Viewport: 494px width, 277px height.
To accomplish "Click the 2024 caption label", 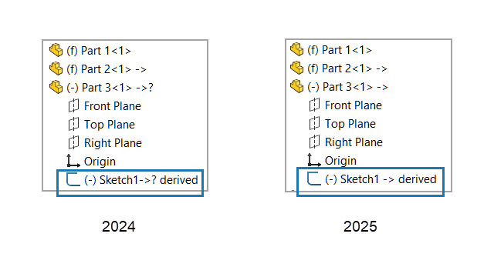I will (x=118, y=226).
